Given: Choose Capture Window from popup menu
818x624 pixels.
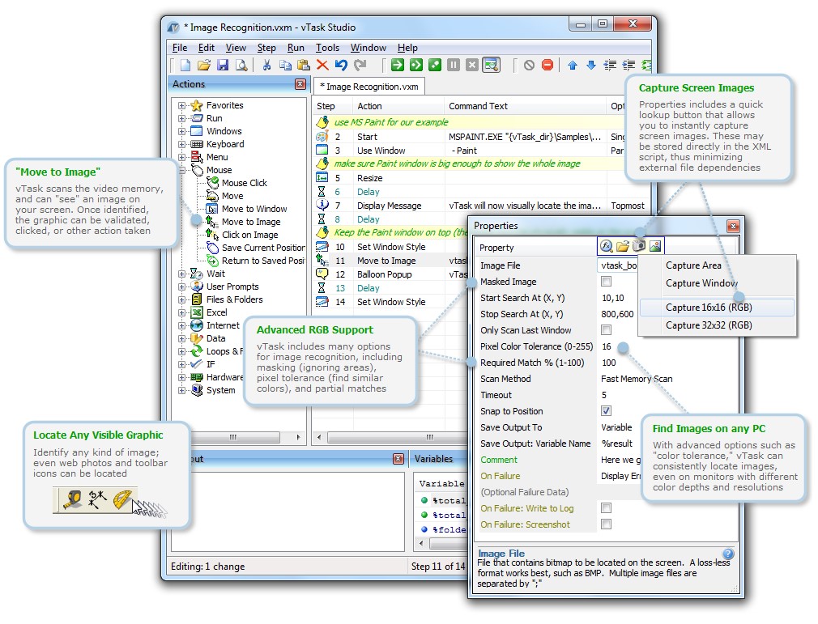Looking at the screenshot, I should point(717,283).
